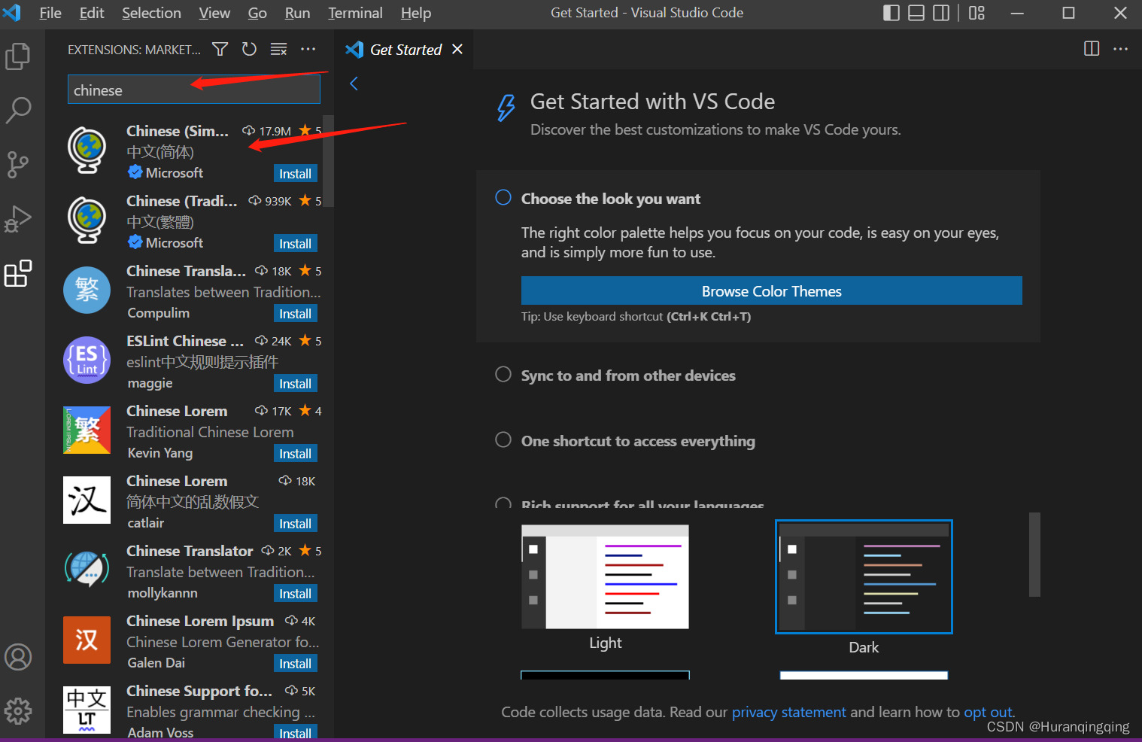
Task: Open the Extensions view icon
Action: point(18,274)
